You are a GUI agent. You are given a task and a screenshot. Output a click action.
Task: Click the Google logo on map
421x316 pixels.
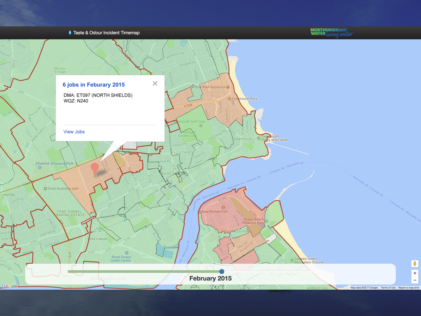(9, 286)
